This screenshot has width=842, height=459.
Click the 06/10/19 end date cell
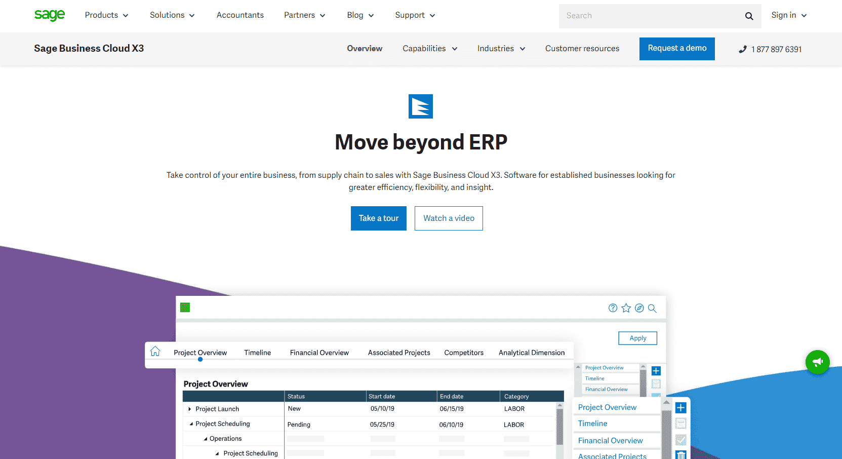(x=451, y=425)
